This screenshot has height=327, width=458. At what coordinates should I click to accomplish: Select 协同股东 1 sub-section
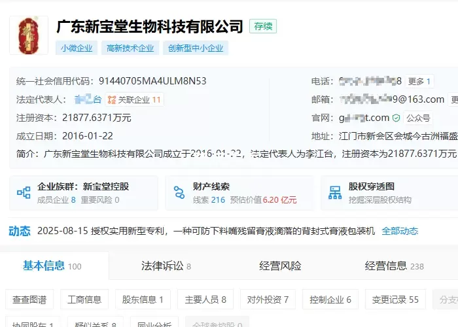[x=33, y=322]
